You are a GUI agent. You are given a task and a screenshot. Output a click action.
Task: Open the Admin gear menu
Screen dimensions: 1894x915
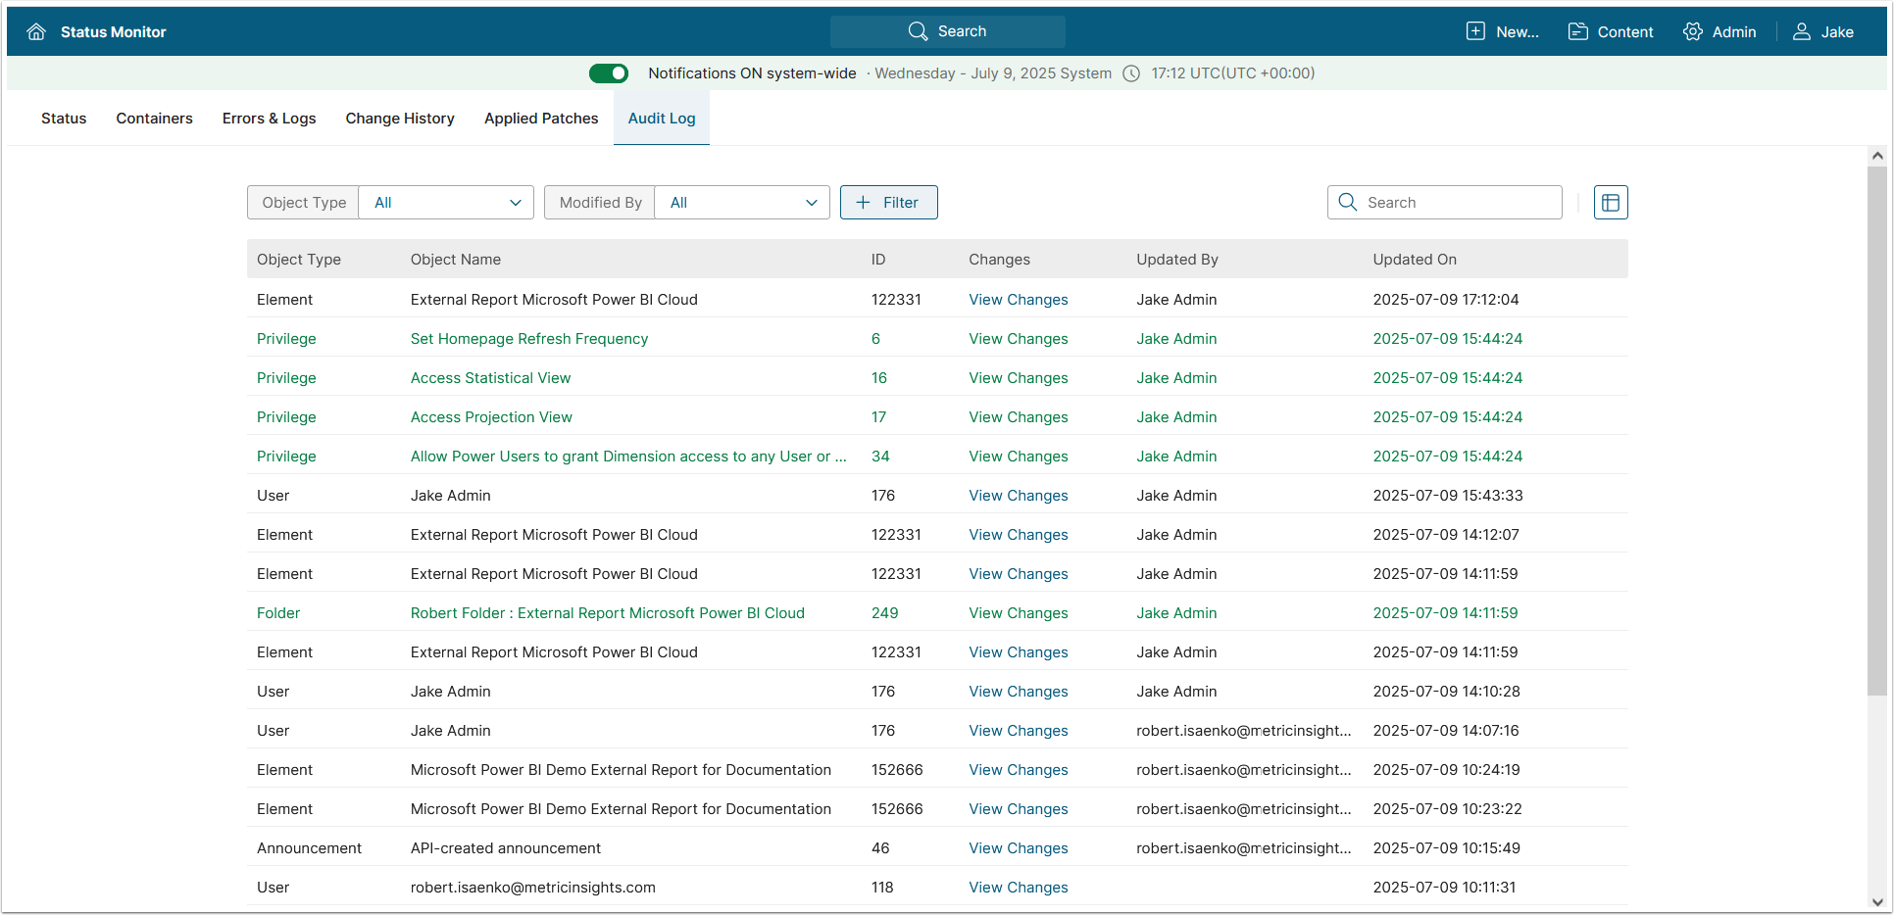1693,31
